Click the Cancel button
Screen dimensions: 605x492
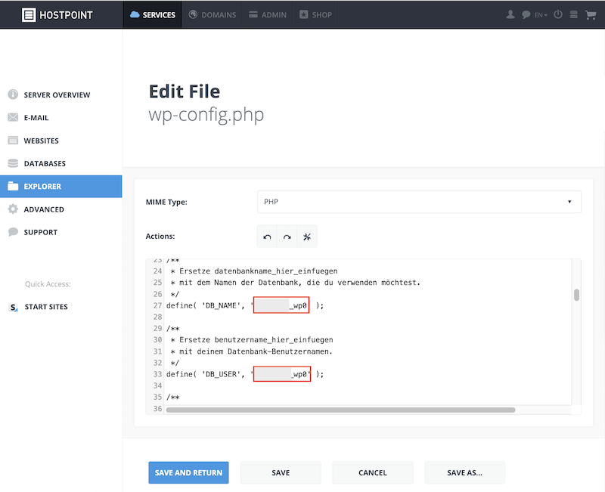[373, 472]
